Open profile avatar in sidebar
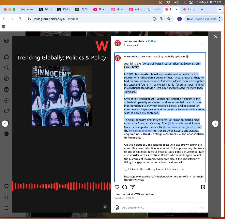Image resolution: width=225 pixels, height=219 pixels. coord(7,134)
